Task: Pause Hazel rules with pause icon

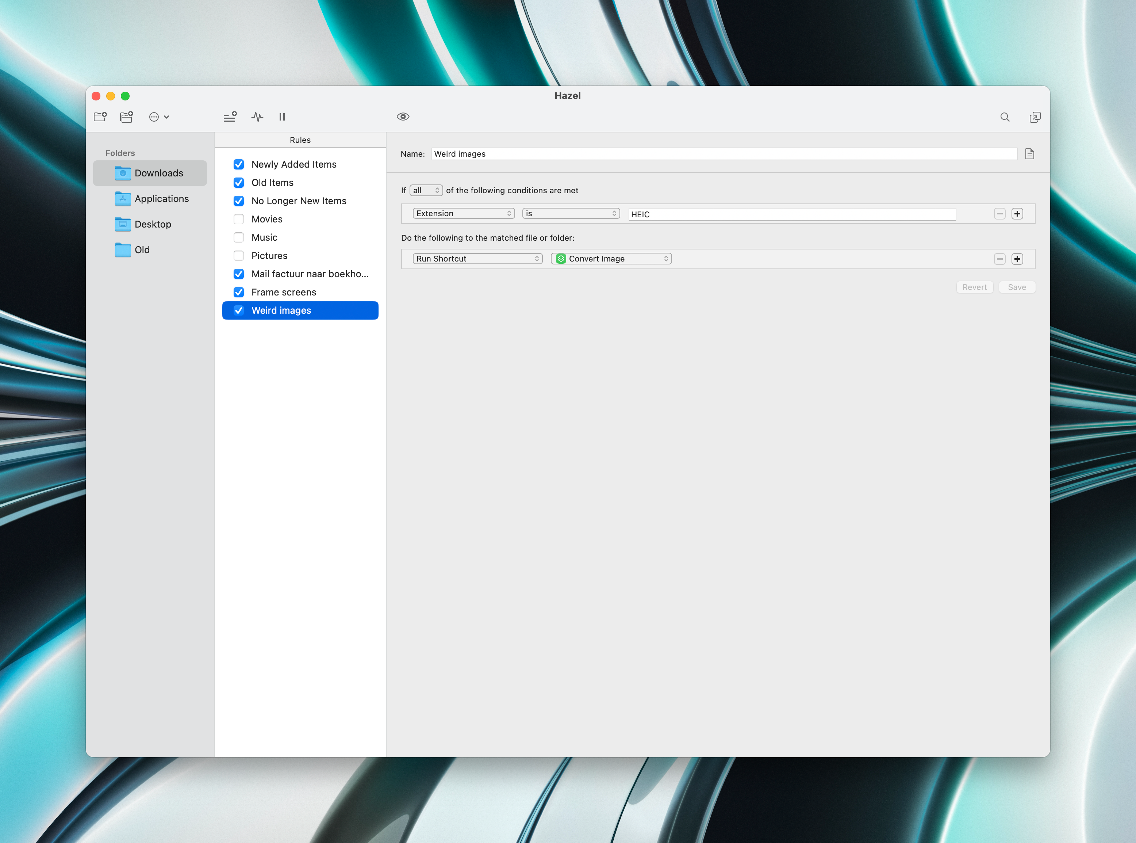Action: coord(282,117)
